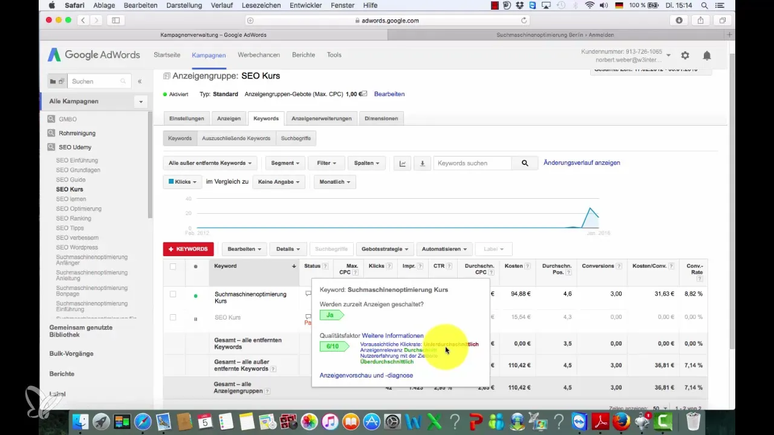Open Finder from the Dock
The height and width of the screenshot is (435, 774).
(x=81, y=421)
